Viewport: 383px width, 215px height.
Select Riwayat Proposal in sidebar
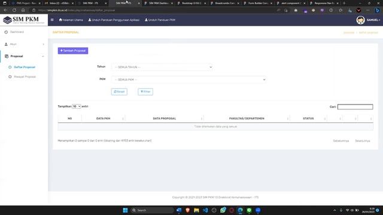coord(25,77)
